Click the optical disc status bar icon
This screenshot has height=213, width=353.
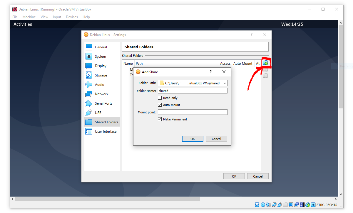[263, 205]
